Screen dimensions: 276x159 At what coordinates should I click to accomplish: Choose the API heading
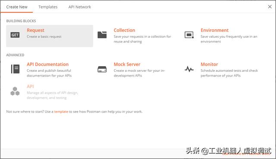tap(30, 86)
